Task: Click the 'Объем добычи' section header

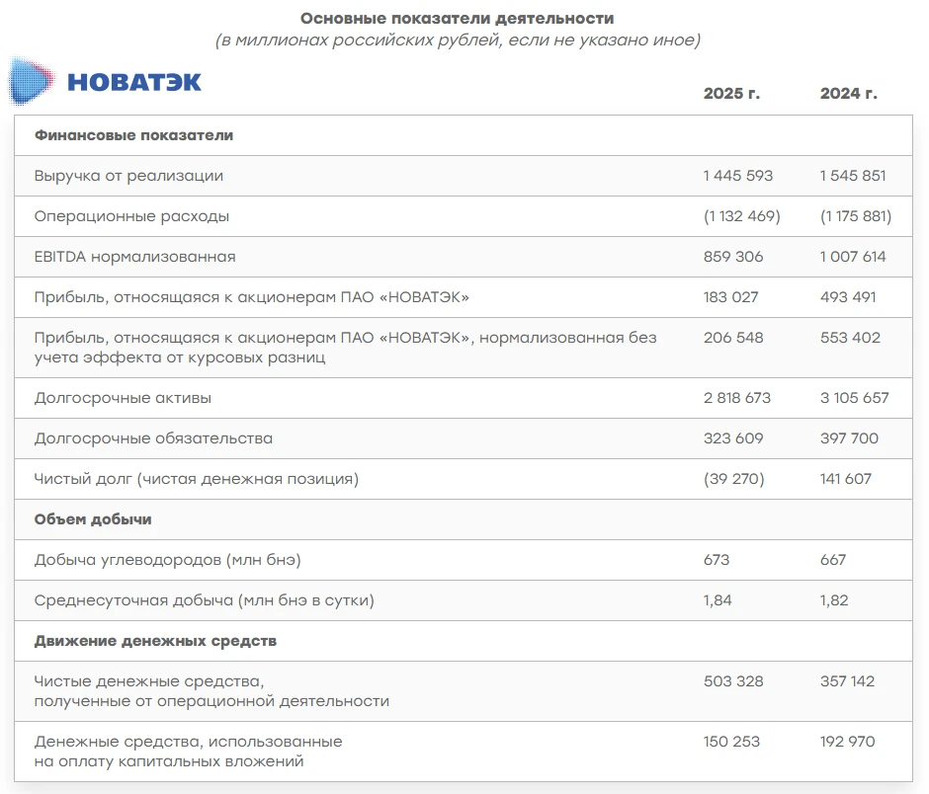Action: pyautogui.click(x=93, y=519)
